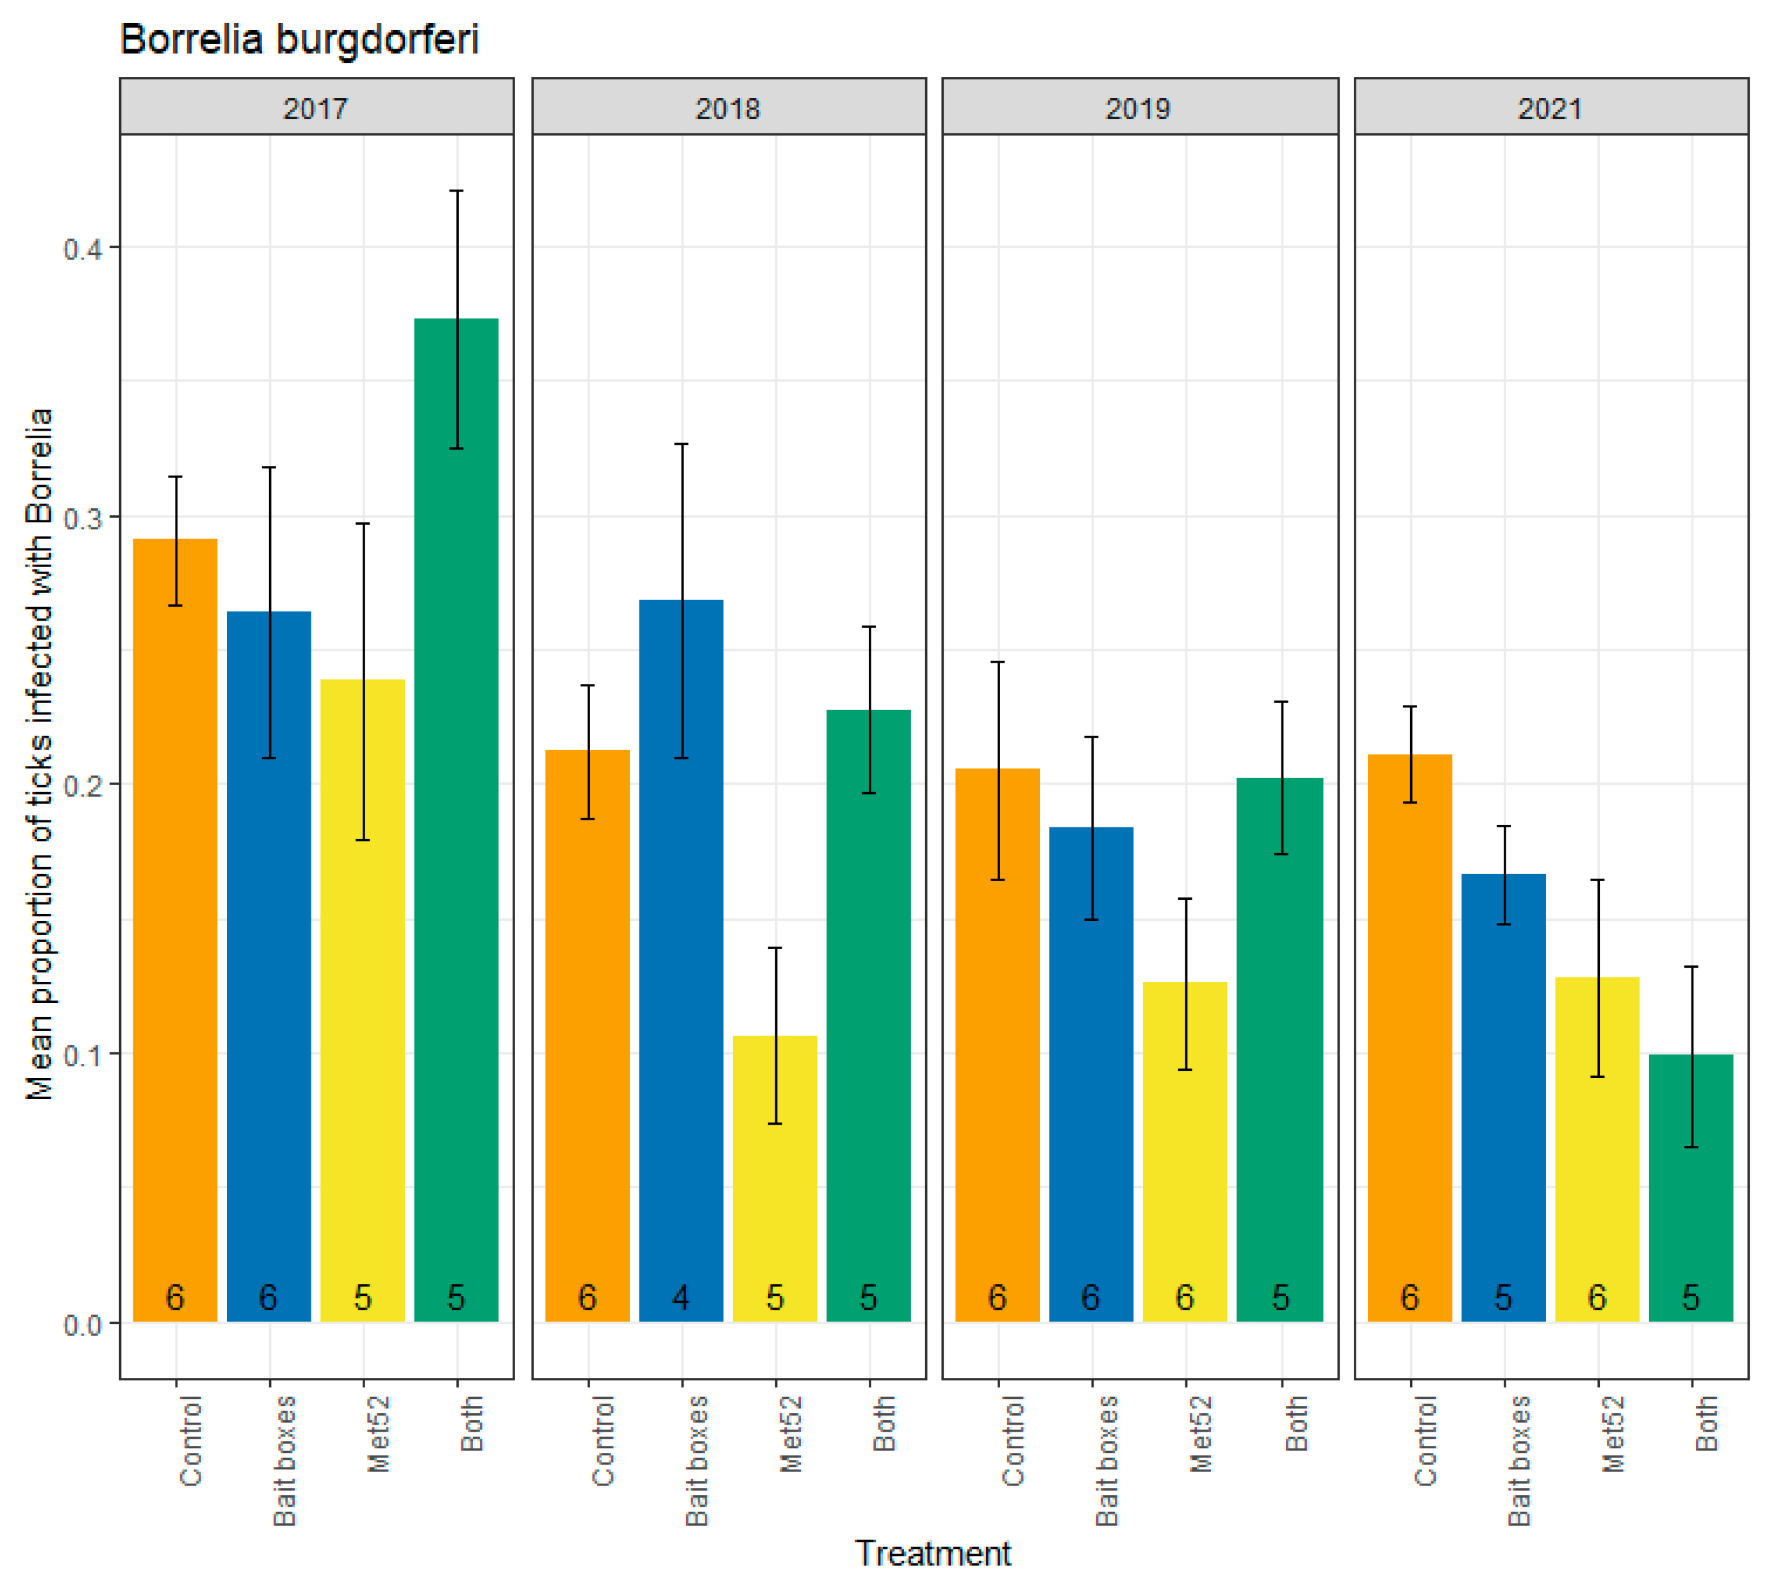Click the Met52 axis label under 2017
Image resolution: width=1776 pixels, height=1590 pixels.
378,1434
